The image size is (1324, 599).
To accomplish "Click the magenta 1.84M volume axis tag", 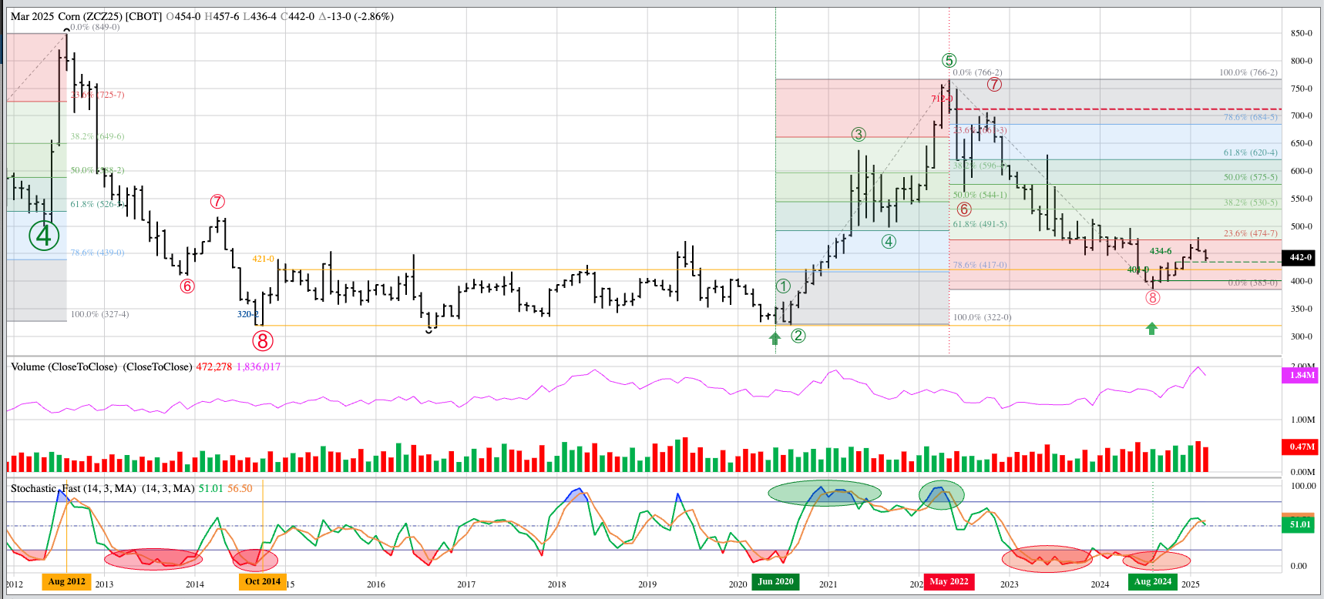I will tap(1302, 375).
